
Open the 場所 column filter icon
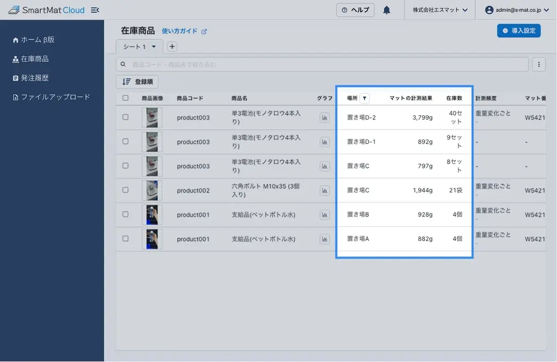(x=364, y=98)
